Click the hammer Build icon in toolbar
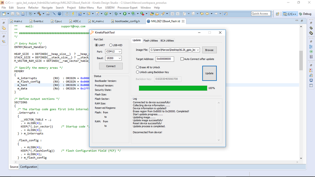 pos(39,14)
